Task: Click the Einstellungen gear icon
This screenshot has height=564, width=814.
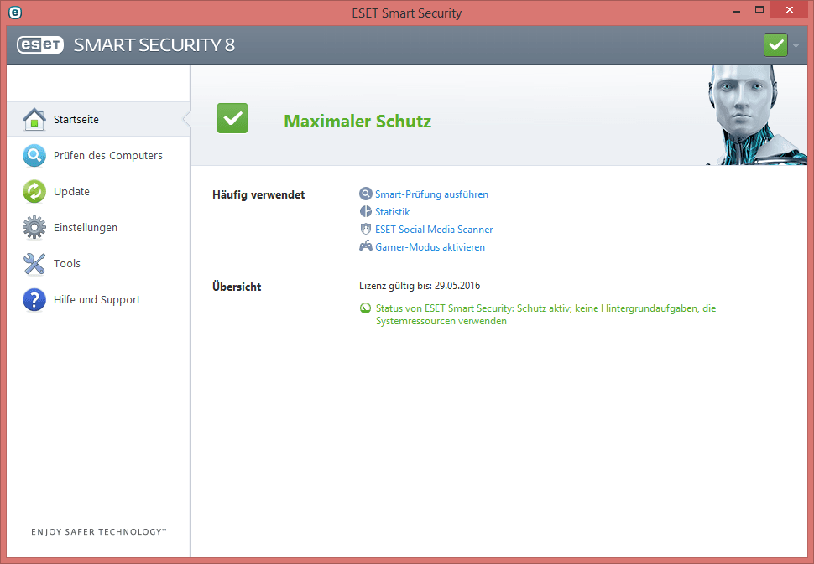Action: [34, 228]
